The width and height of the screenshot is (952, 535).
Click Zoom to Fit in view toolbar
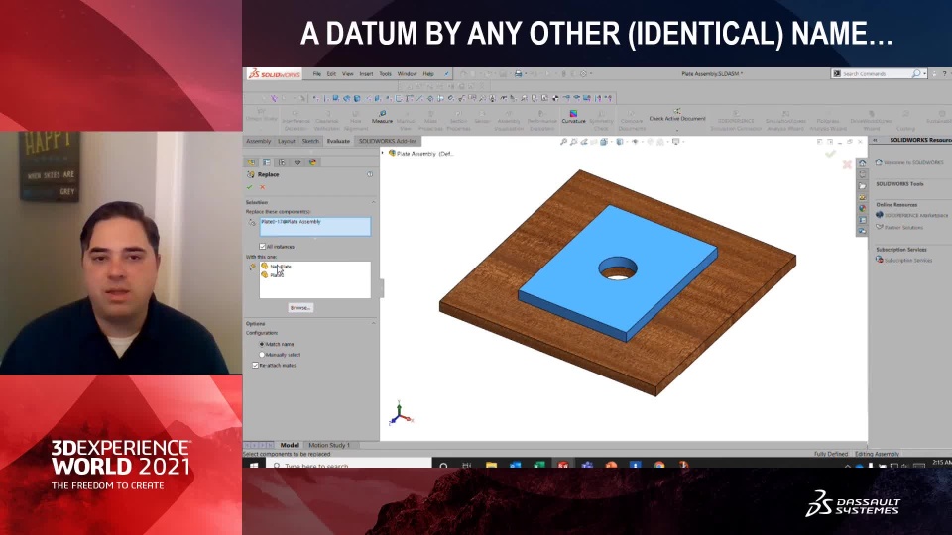coord(563,142)
